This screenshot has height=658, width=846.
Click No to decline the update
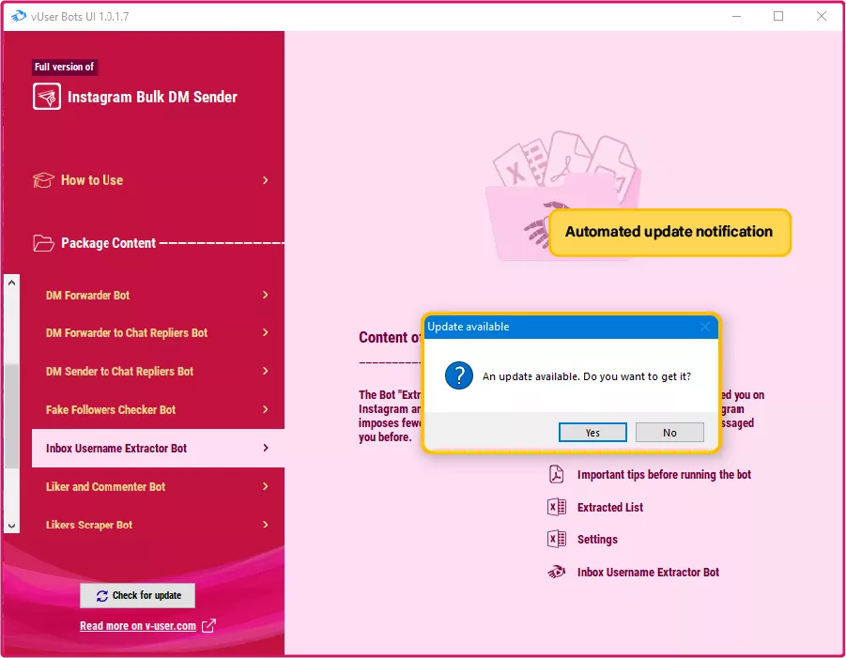[669, 433]
